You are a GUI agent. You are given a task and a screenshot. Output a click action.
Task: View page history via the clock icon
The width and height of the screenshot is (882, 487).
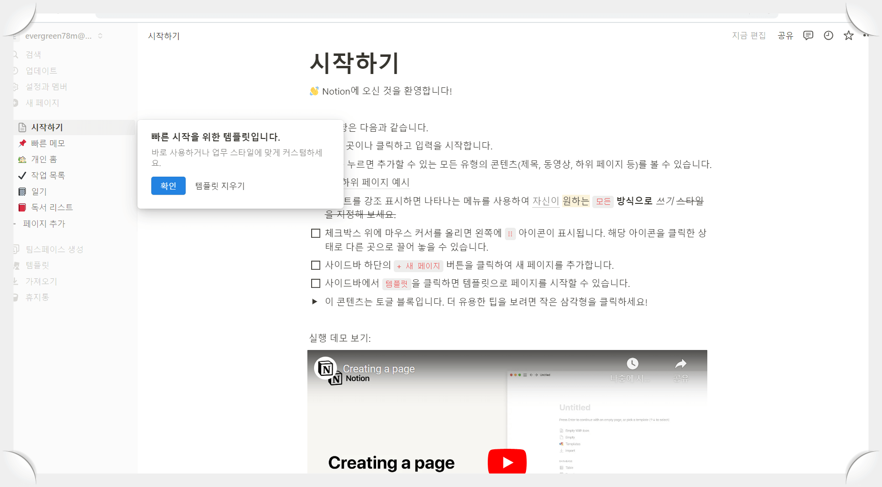coord(828,35)
